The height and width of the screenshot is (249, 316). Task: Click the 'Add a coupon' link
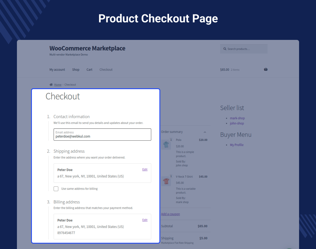tap(170, 214)
